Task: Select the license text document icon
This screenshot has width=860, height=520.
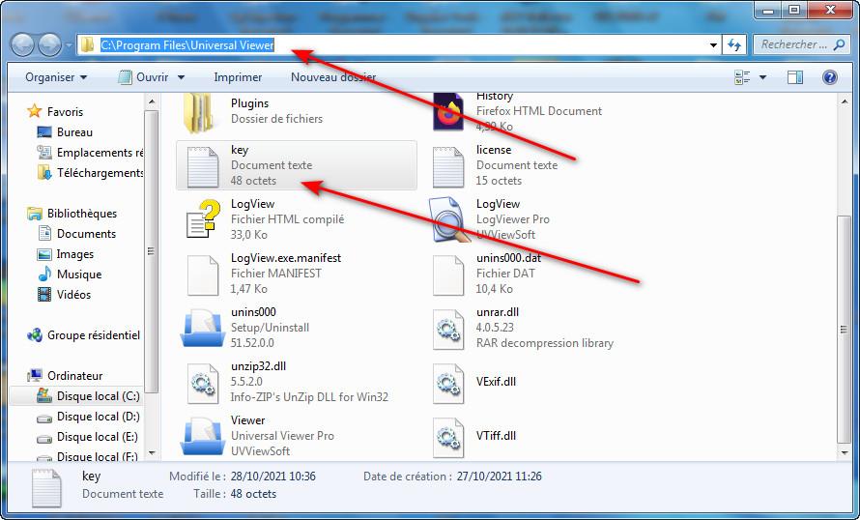Action: coord(448,167)
